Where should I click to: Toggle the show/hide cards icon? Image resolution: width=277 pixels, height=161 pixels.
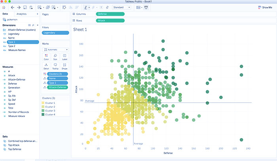(x=138, y=8)
